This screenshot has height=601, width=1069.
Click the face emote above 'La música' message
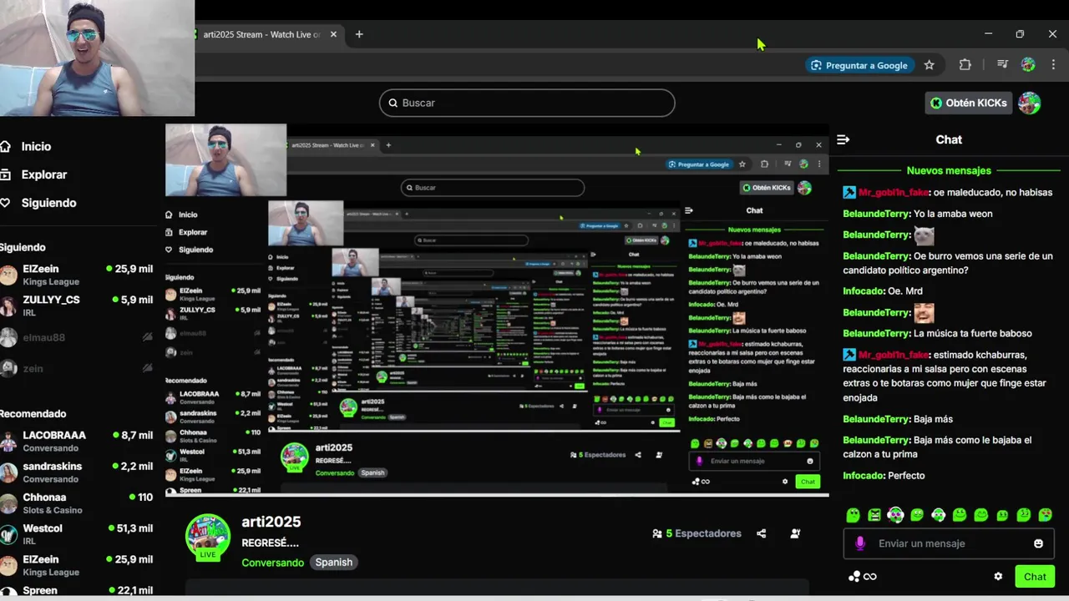click(x=924, y=313)
